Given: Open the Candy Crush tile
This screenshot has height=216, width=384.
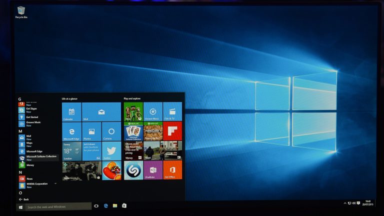Looking at the screenshot, I should pyautogui.click(x=111, y=170).
